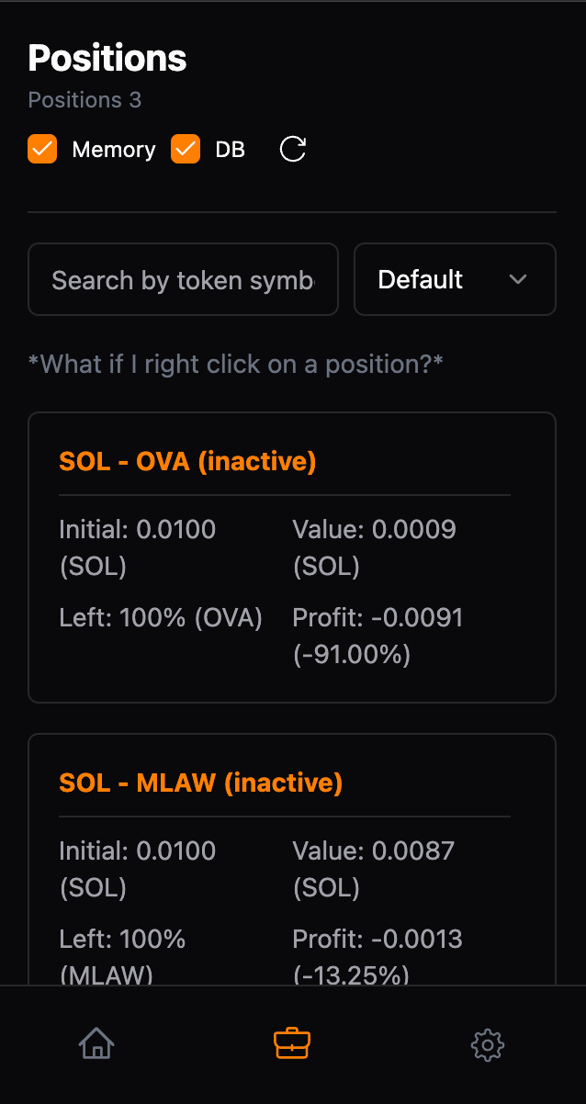Click the right-click hint text
The width and height of the screenshot is (586, 1104).
click(236, 364)
